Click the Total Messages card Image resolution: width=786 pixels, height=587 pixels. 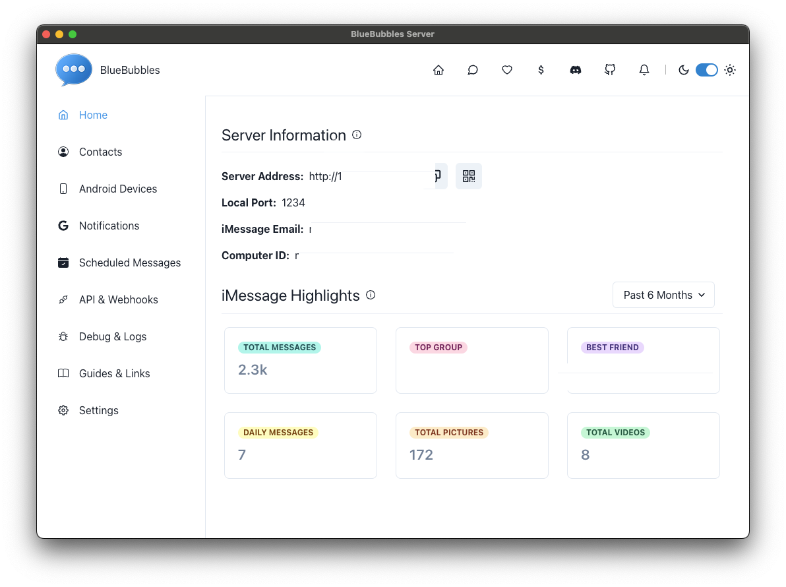point(301,360)
